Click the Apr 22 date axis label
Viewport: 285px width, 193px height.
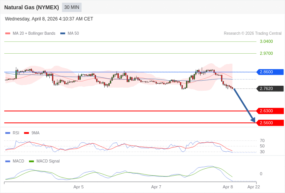[254, 187]
